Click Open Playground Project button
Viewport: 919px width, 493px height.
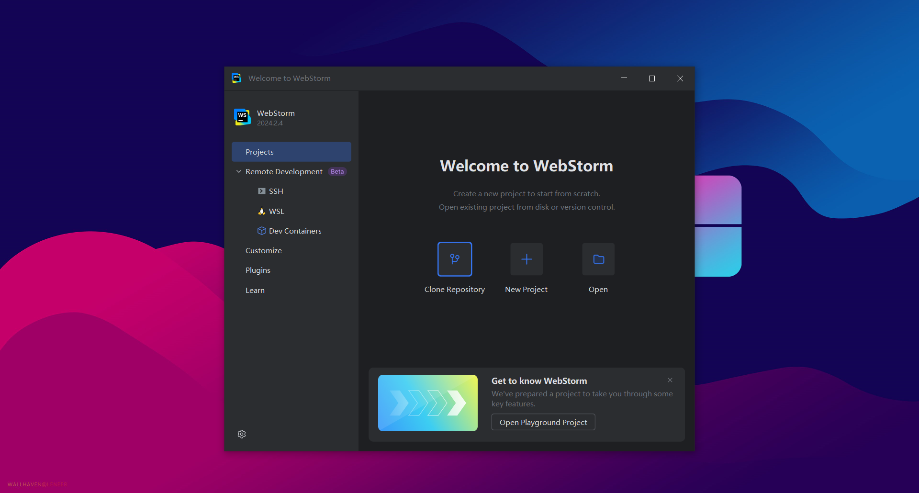tap(543, 422)
